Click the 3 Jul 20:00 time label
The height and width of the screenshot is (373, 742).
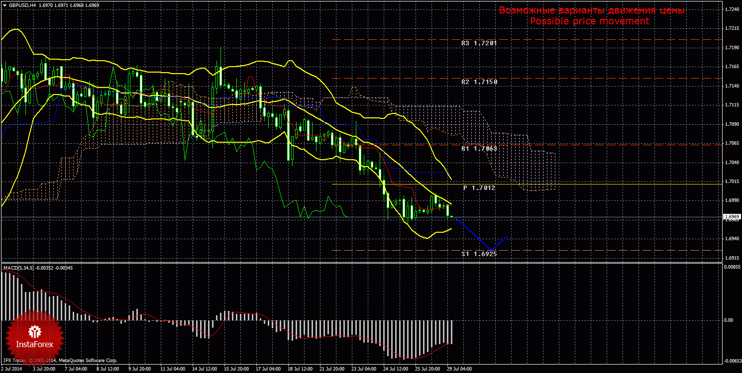[44, 370]
